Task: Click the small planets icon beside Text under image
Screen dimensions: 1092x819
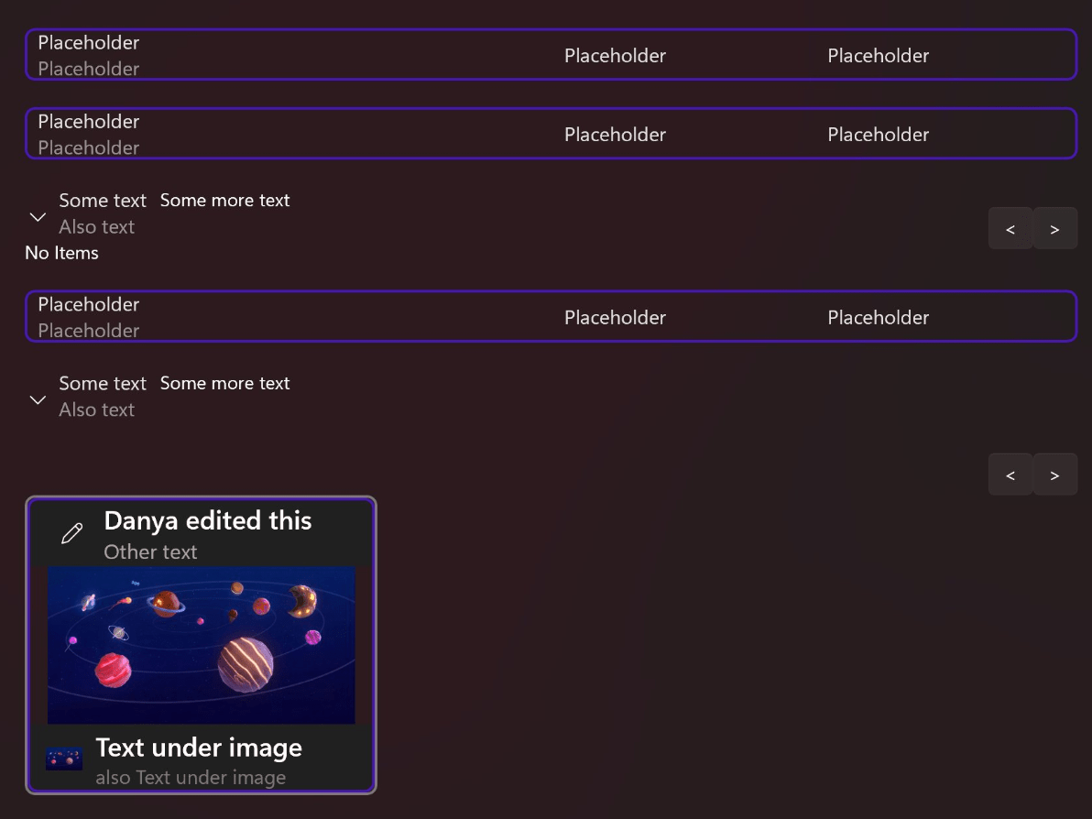Action: point(64,759)
